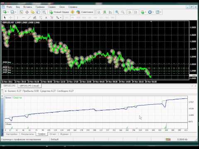
Task: Switch chart to bar chart mode
Action: 99,12
